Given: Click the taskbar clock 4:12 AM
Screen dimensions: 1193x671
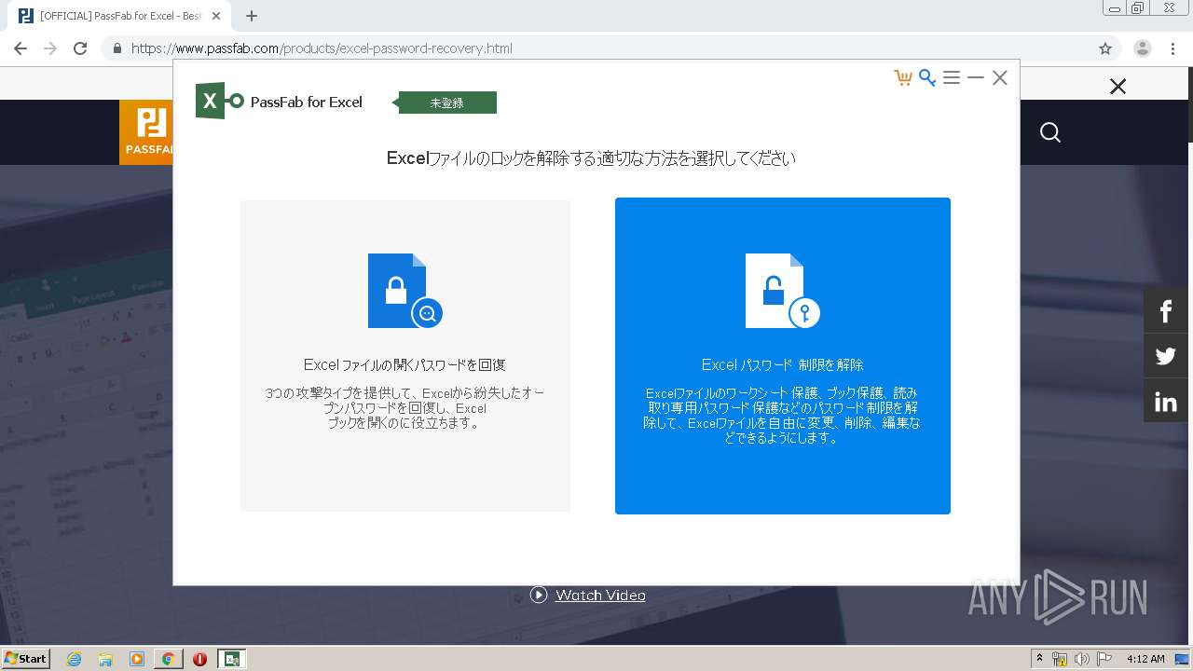Looking at the screenshot, I should click(x=1145, y=659).
